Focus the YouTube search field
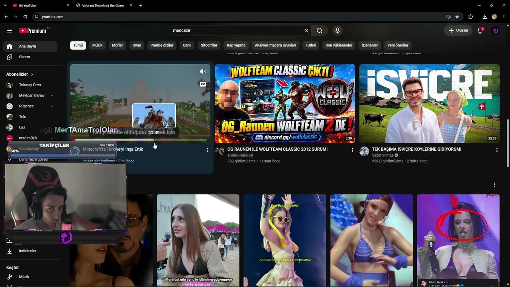Image resolution: width=510 pixels, height=287 pixels. (x=237, y=31)
